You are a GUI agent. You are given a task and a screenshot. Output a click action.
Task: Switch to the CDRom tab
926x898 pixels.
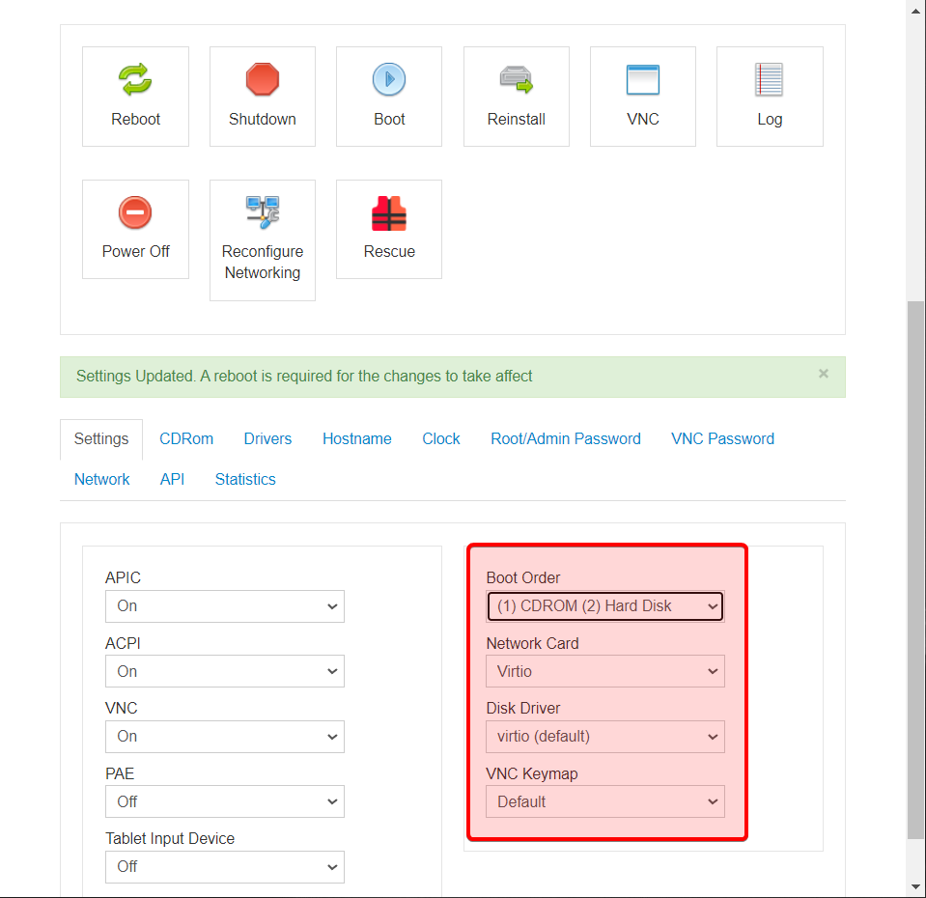click(x=186, y=438)
